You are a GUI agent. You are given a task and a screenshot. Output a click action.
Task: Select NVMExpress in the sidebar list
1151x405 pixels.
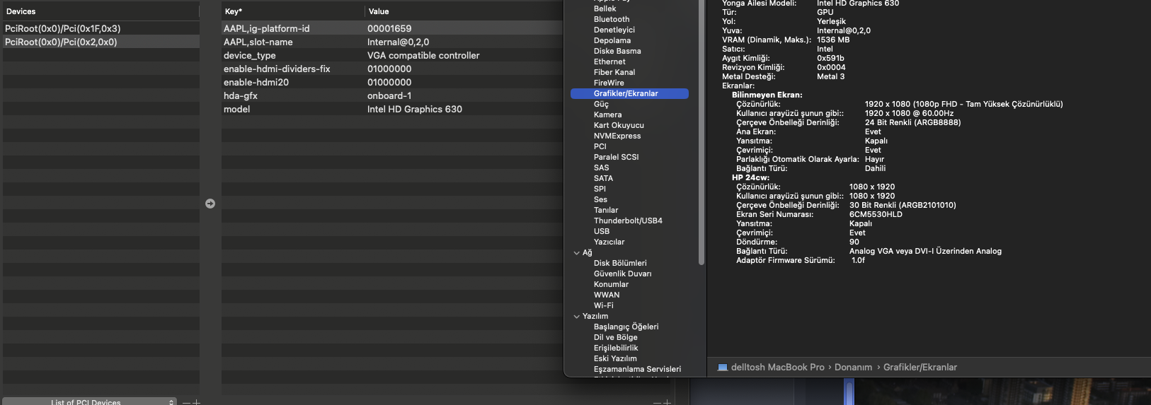617,136
